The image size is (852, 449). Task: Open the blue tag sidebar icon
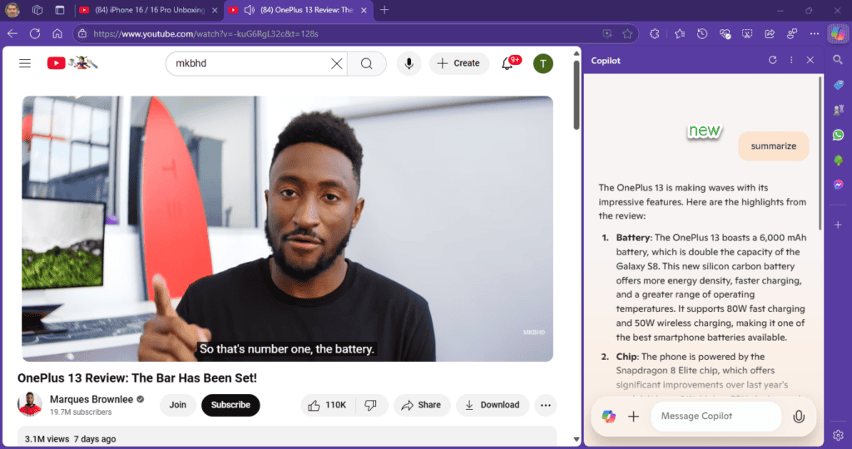[838, 85]
